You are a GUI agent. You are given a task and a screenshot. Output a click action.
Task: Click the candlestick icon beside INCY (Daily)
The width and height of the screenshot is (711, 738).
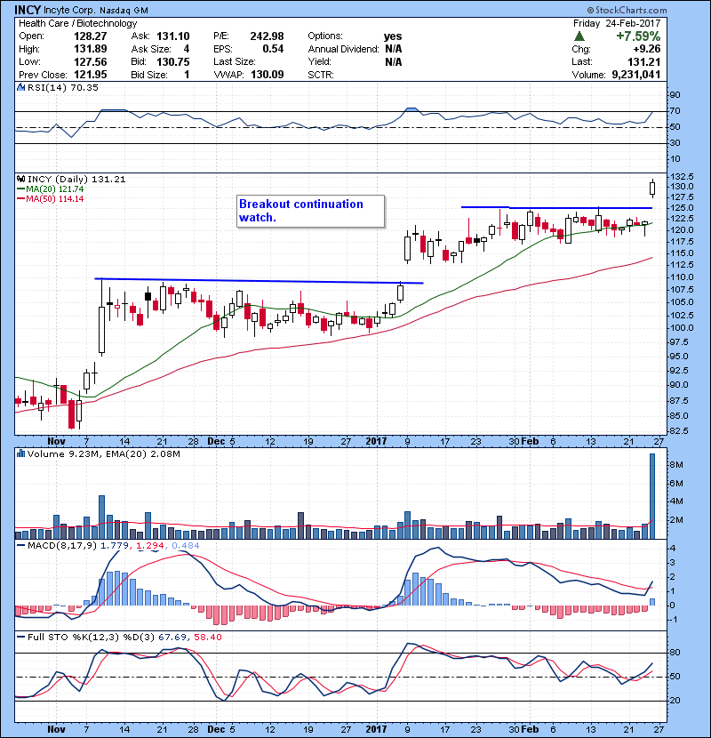click(20, 179)
